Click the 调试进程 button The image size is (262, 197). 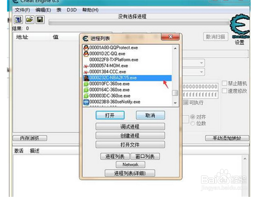[x=130, y=126]
